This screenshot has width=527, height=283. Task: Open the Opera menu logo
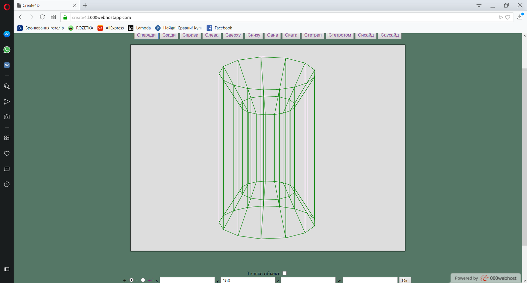coord(7,7)
